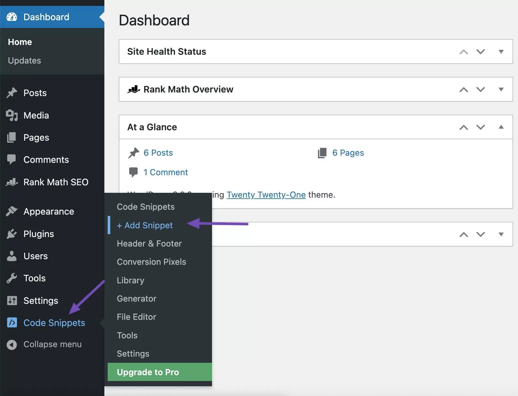Open the 6 Pages link
Image resolution: width=518 pixels, height=396 pixels.
(x=348, y=153)
